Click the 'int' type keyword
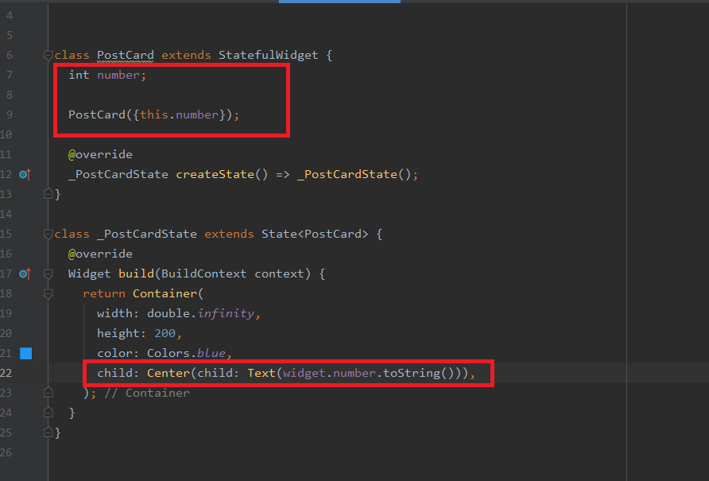 tap(79, 75)
